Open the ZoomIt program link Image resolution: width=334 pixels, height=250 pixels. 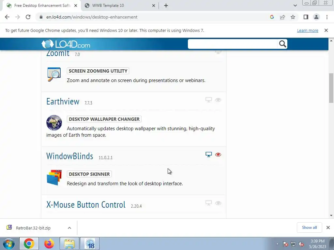click(58, 53)
